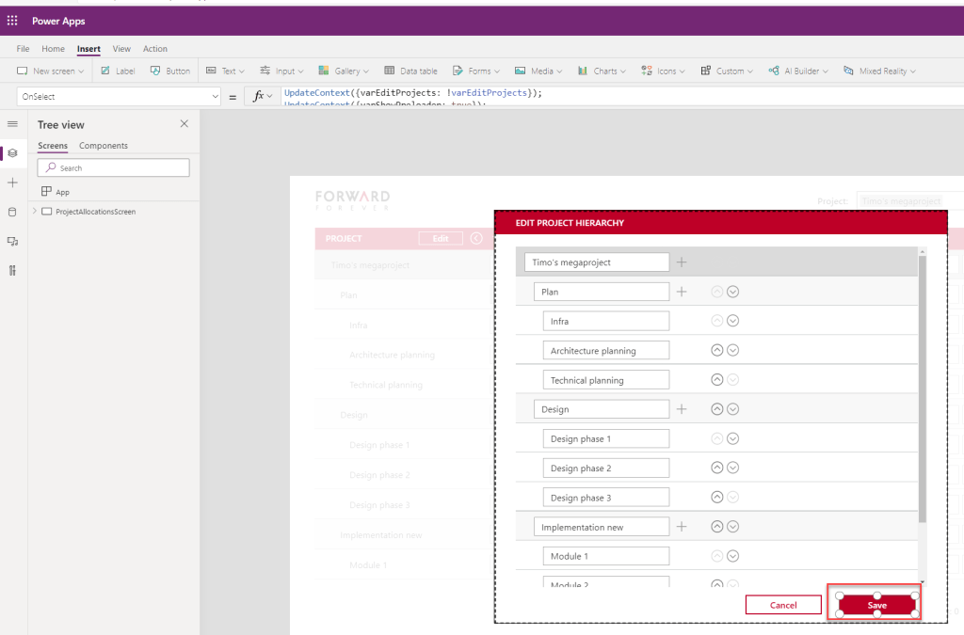Open the View menu
Viewport: 964px width, 635px height.
[121, 49]
